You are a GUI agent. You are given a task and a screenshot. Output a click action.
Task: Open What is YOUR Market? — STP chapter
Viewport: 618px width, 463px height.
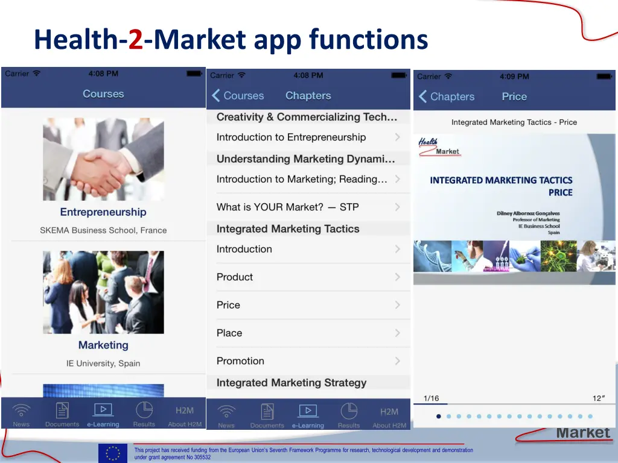tap(308, 207)
